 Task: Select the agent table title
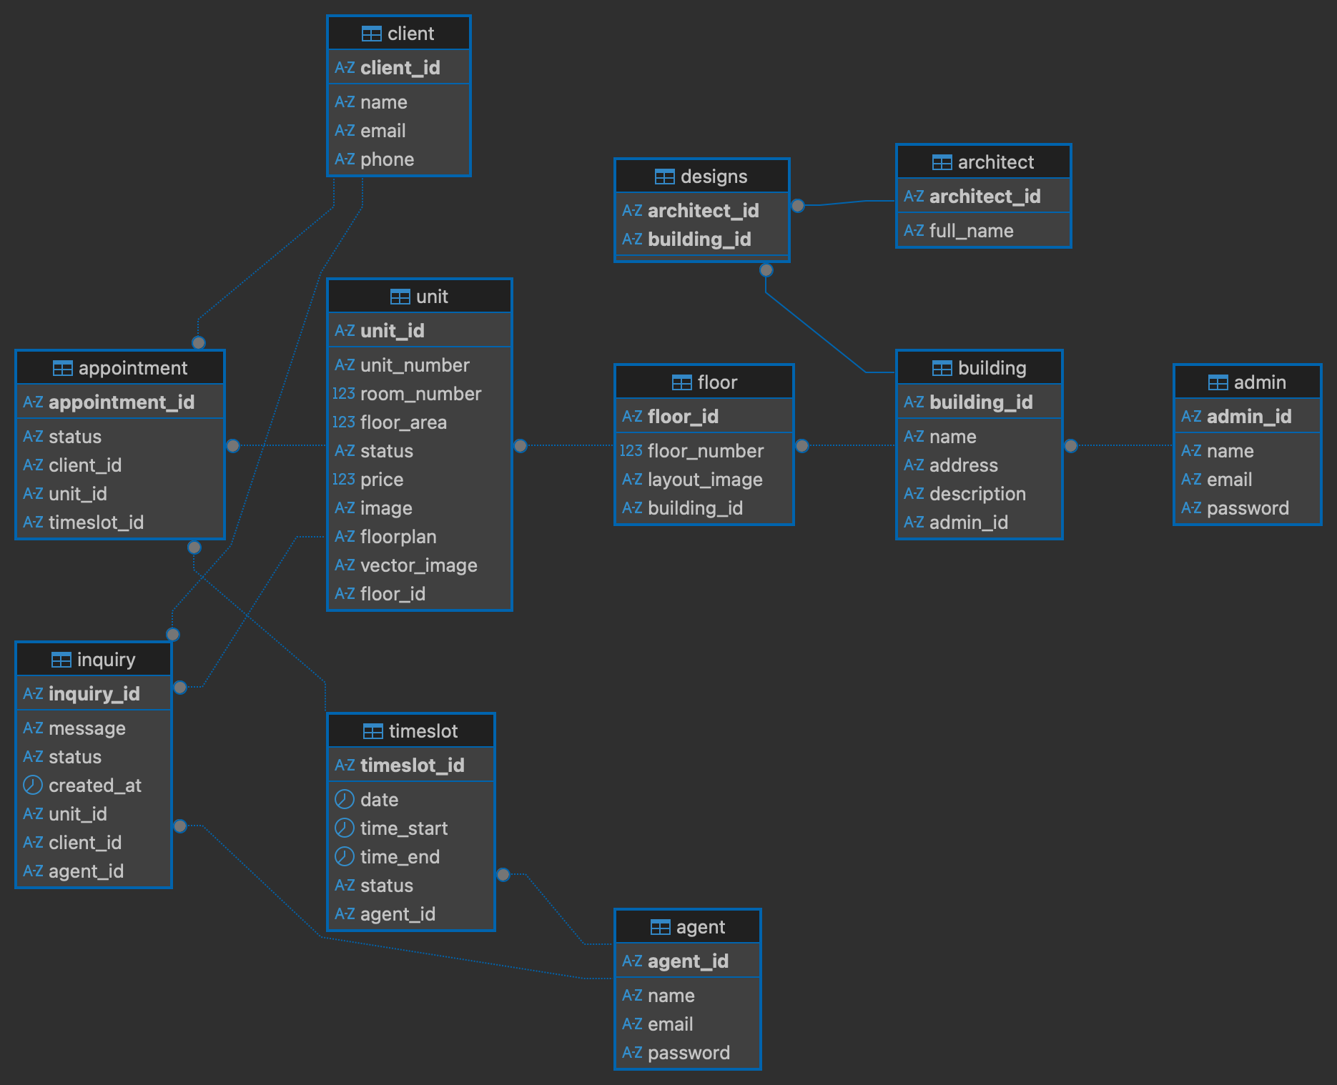coord(701,927)
